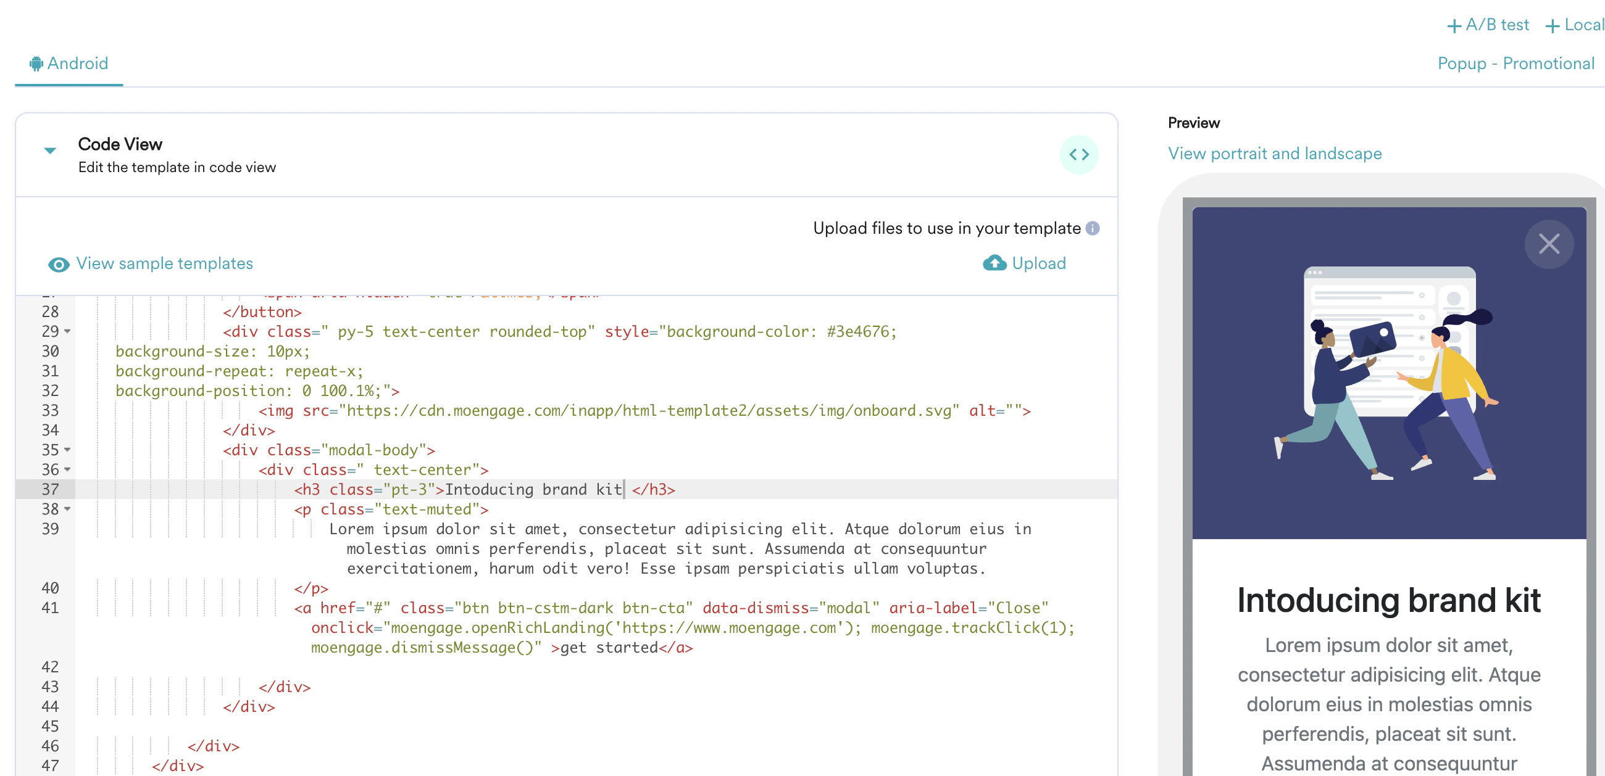The image size is (1605, 776).
Task: Click the cloud icon next to Upload
Action: [995, 263]
